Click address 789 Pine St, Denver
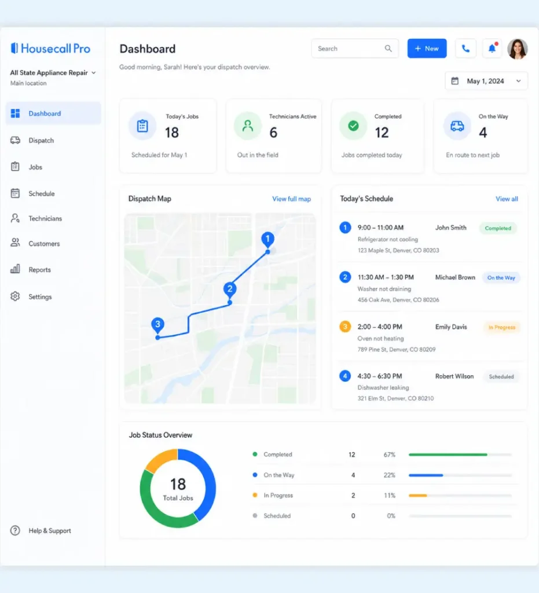This screenshot has height=593, width=539. click(x=397, y=349)
